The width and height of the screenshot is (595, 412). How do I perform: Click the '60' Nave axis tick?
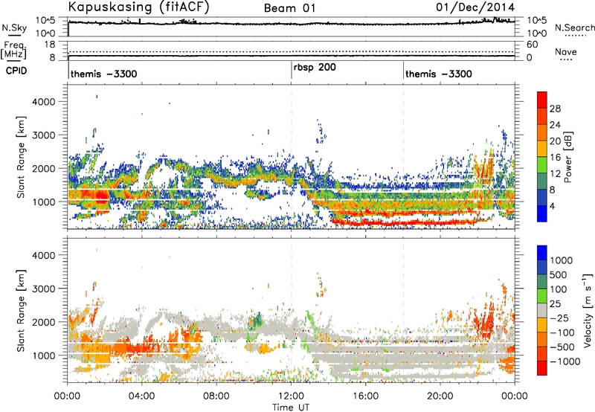532,45
